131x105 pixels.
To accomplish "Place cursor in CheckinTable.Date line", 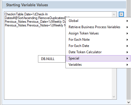I will pos(26,14).
